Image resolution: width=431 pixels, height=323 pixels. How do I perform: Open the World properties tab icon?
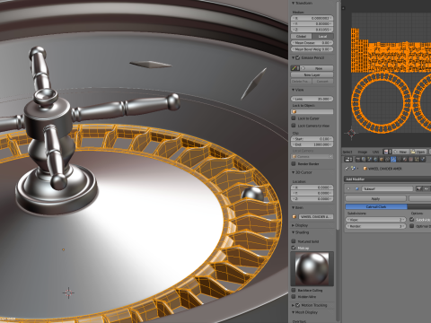[x=375, y=159]
